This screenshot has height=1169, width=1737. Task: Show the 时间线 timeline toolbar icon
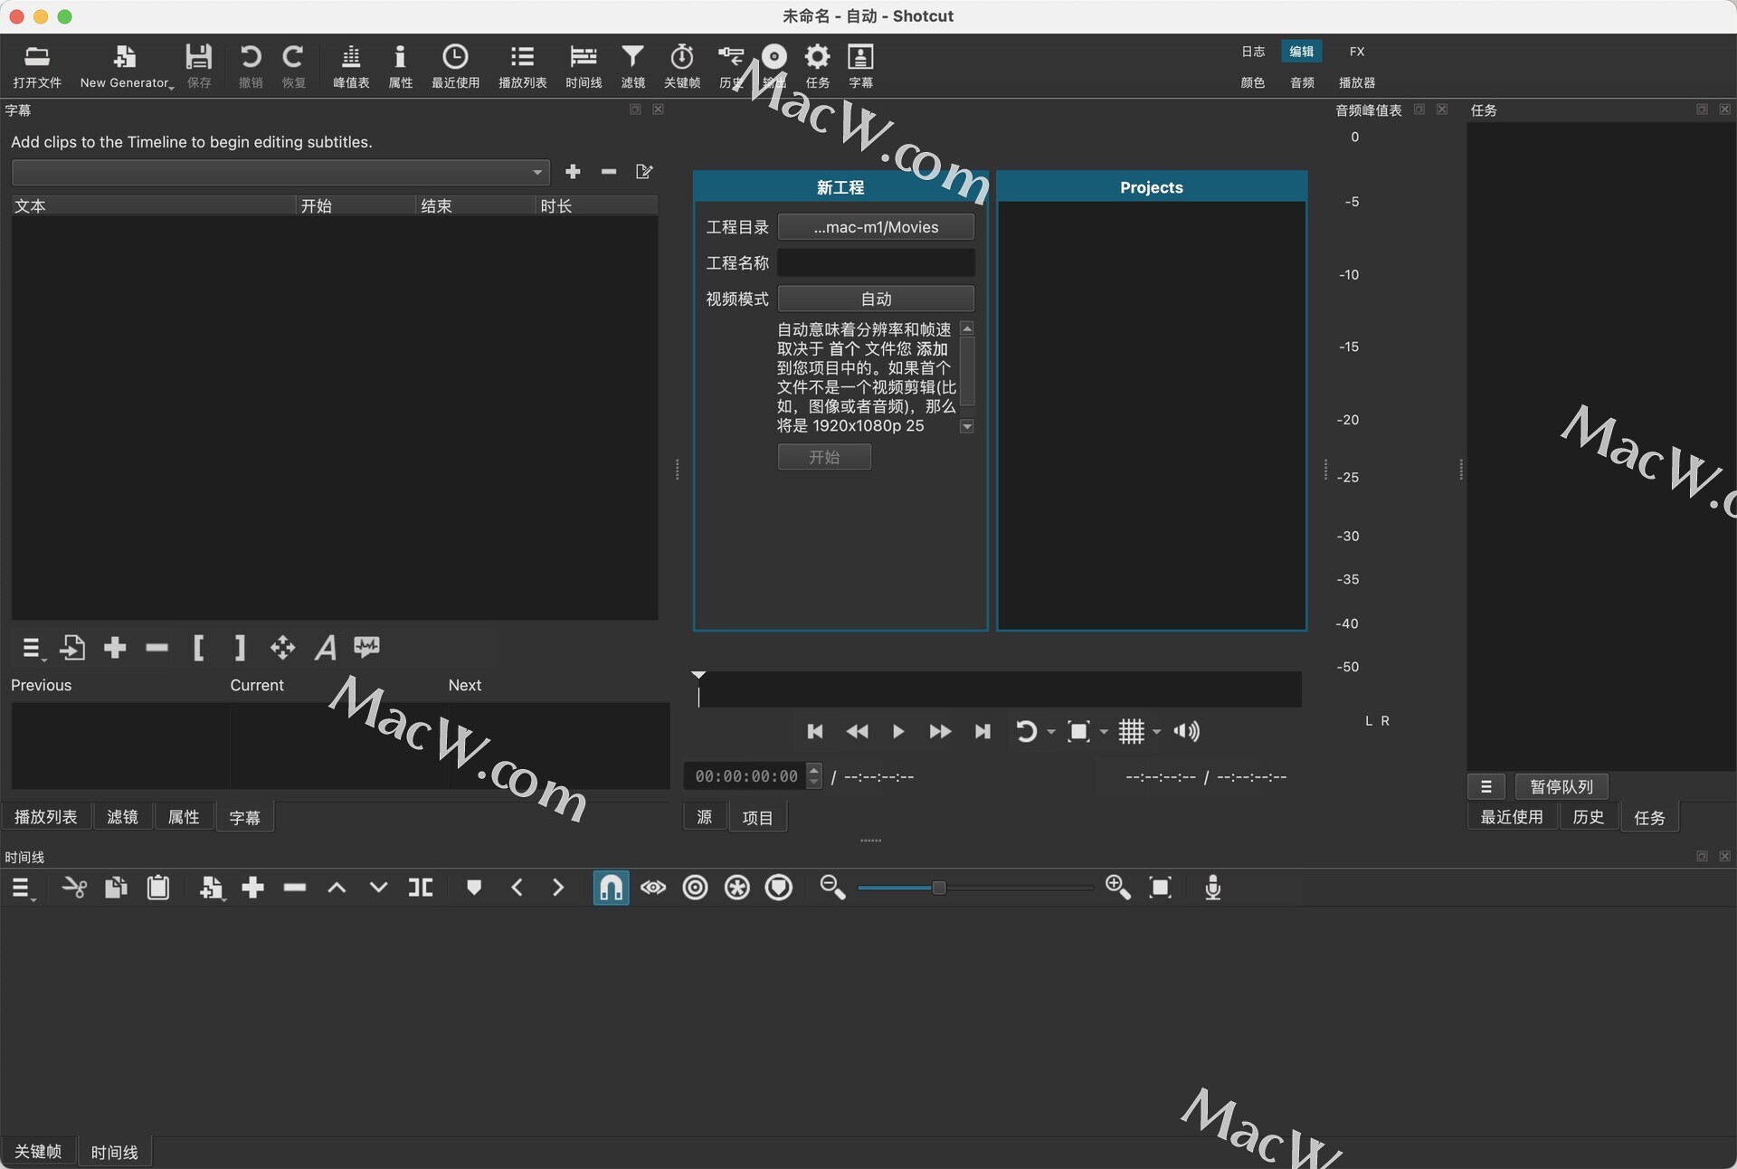tap(584, 66)
